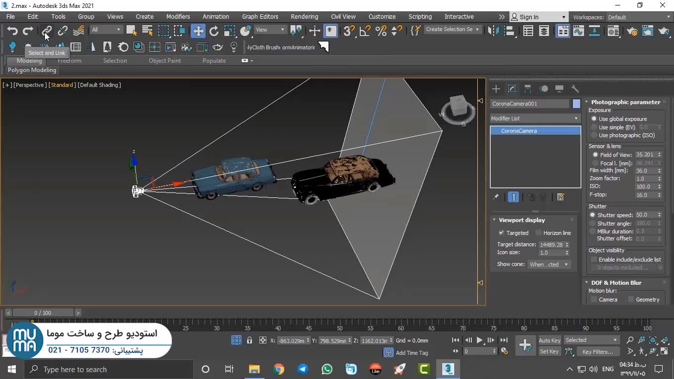This screenshot has width=674, height=379.
Task: Expand the Show cone dropdown
Action: [549, 265]
